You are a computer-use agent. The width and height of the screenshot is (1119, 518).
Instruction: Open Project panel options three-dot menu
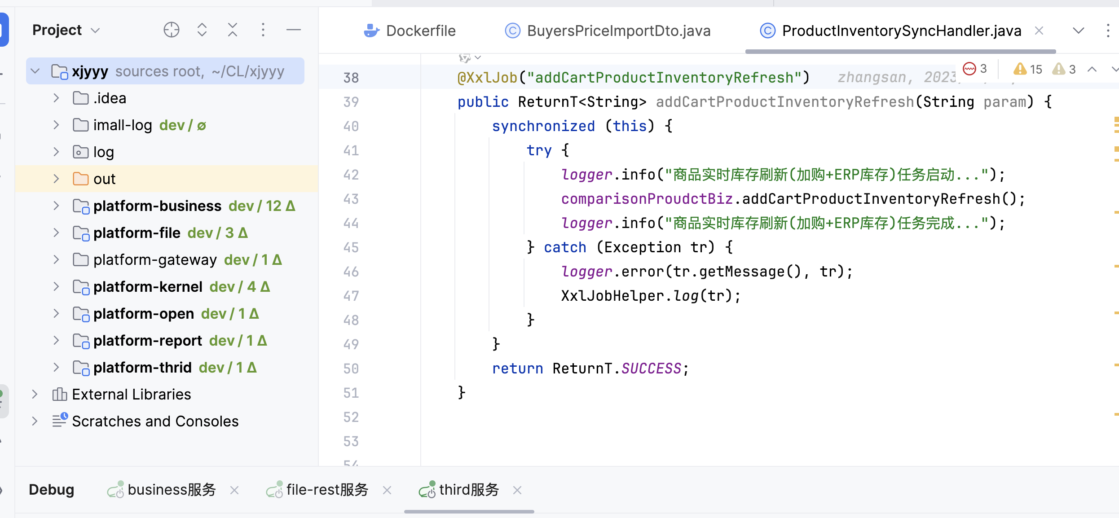(x=263, y=30)
